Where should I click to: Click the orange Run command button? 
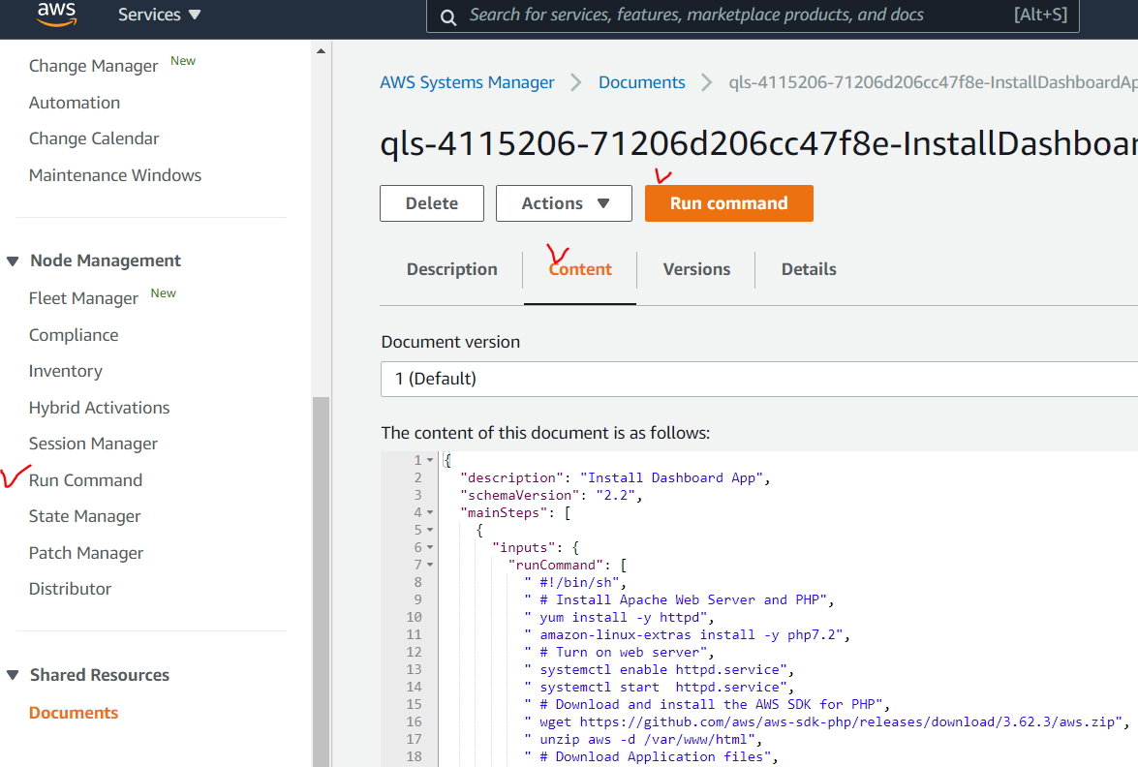pos(728,203)
